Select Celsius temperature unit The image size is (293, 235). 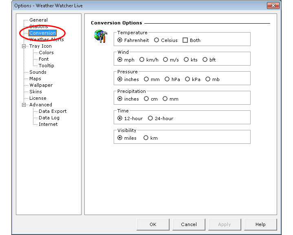coord(156,40)
